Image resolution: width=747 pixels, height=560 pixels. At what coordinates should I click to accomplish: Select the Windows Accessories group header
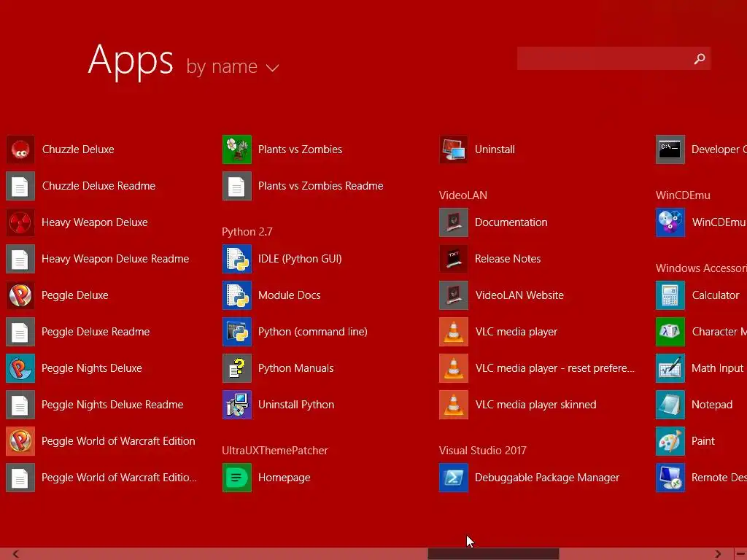click(x=701, y=268)
